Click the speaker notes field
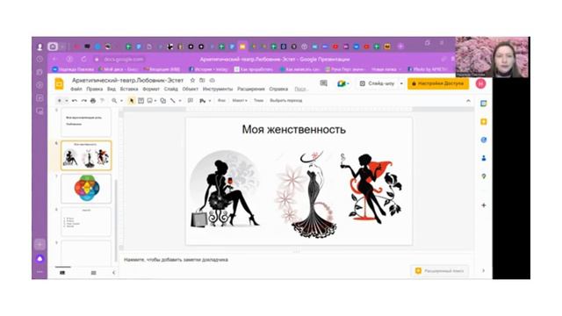This screenshot has height=316, width=562. 297,260
